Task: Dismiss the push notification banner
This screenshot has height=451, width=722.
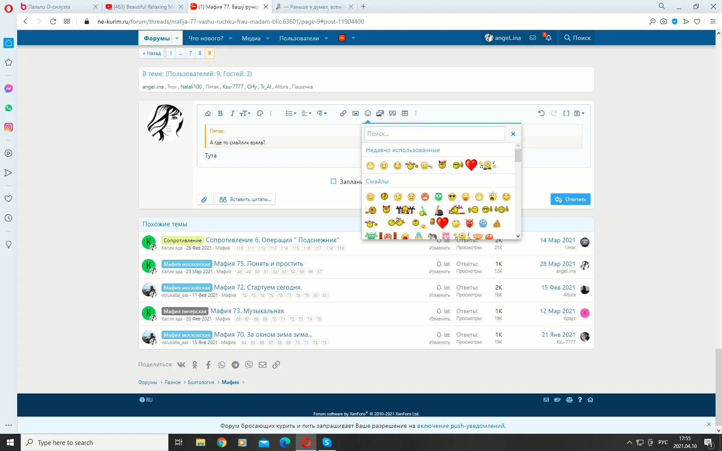Action: 709,424
